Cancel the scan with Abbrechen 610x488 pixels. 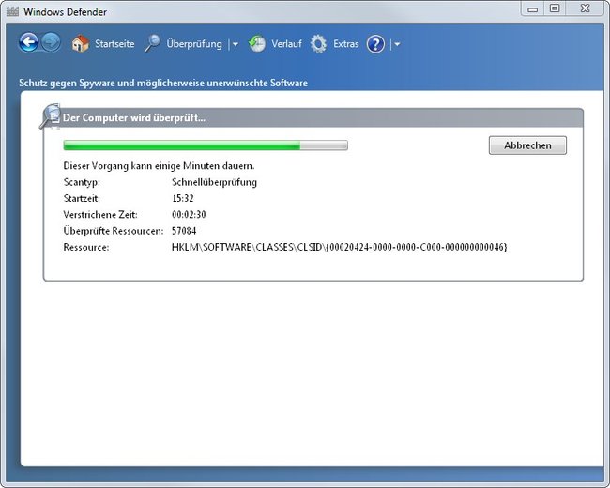coord(527,145)
